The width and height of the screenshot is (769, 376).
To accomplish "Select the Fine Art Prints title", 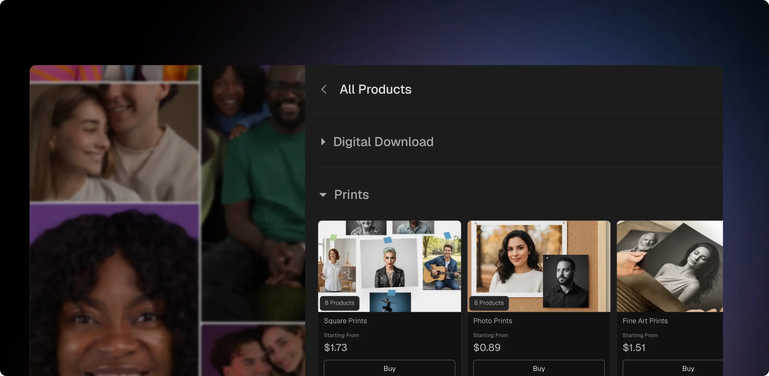I will tap(645, 321).
